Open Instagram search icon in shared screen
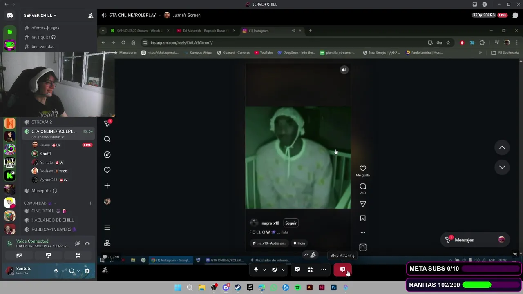This screenshot has width=523, height=294. (x=107, y=139)
